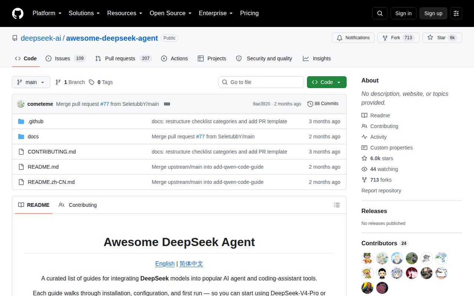Image resolution: width=474 pixels, height=296 pixels.
Task: Open the README.zh-CN.md file
Action: tap(51, 182)
